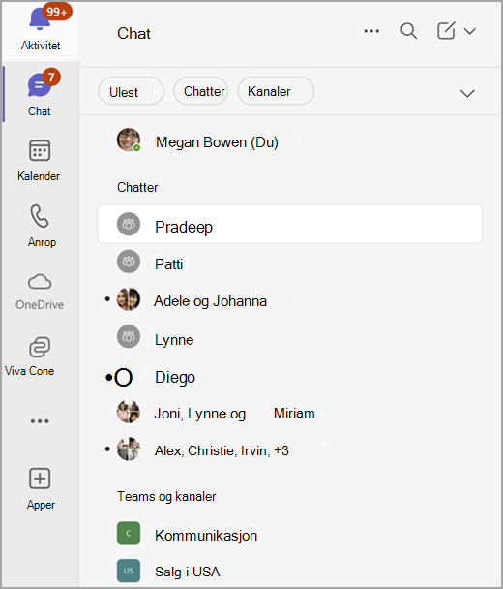Open the Kalender icon in the sidebar
This screenshot has height=589, width=503.
40,150
